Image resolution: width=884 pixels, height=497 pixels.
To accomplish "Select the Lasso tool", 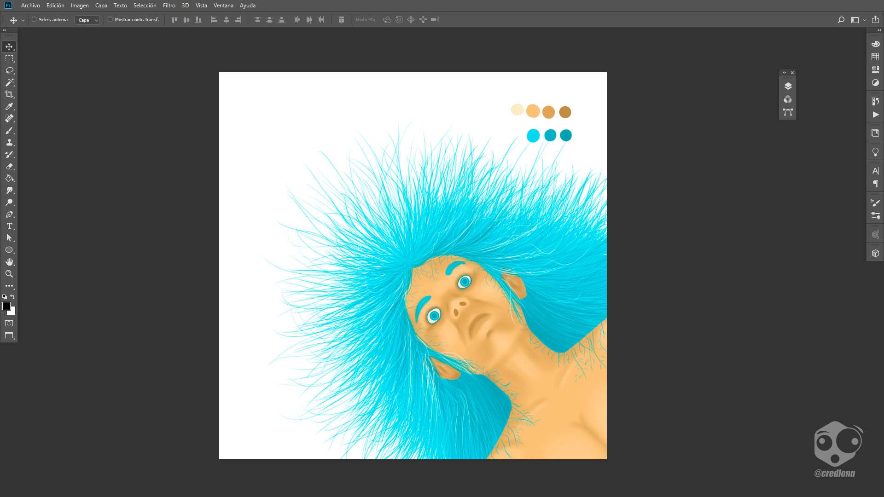I will point(9,70).
